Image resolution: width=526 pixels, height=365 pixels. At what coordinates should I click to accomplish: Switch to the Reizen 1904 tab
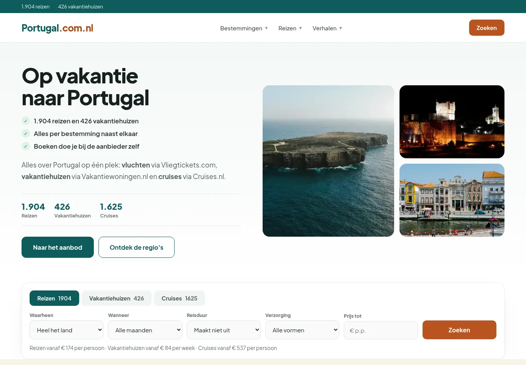coord(54,298)
